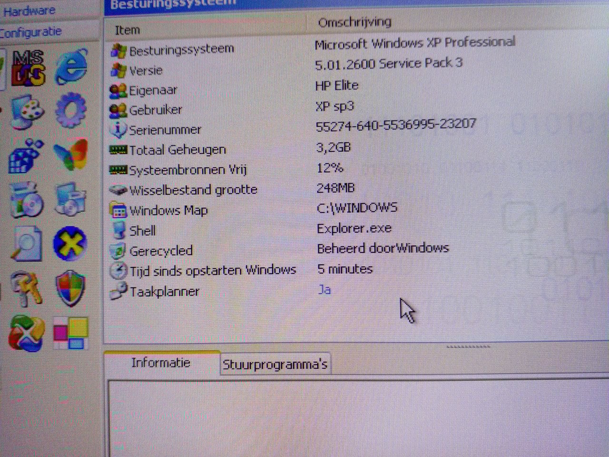609x457 pixels.
Task: Switch to the Stuurprogramma's tab
Action: pos(275,365)
